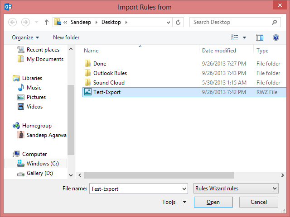Viewport: 290px width, 217px height.
Task: Click the Cancel button
Action: point(259,202)
